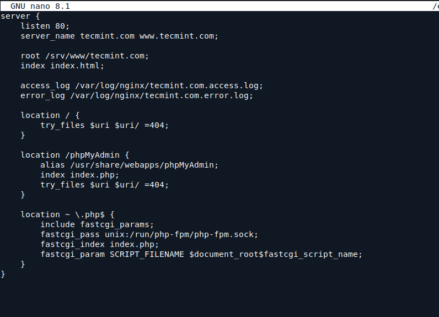Viewport: 439px width, 317px height.
Task: Click the 'location / {' line
Action: click(x=50, y=115)
